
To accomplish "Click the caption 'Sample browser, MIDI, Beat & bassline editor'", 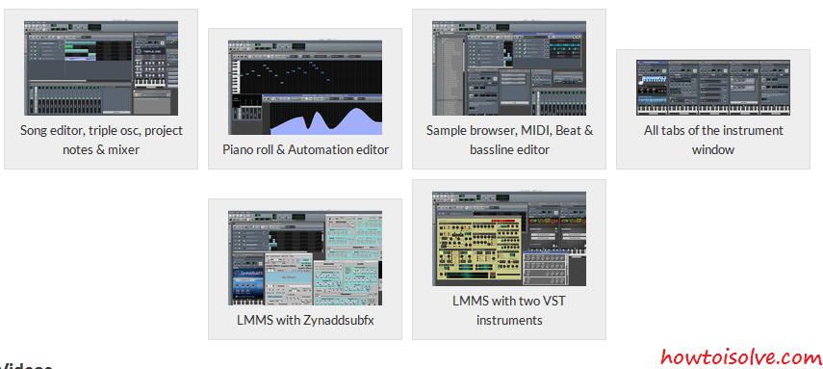I will click(x=509, y=140).
